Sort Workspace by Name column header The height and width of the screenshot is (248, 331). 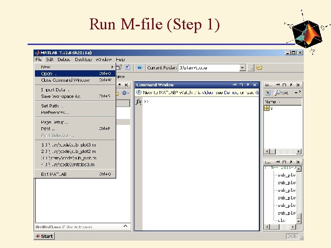(x=283, y=101)
